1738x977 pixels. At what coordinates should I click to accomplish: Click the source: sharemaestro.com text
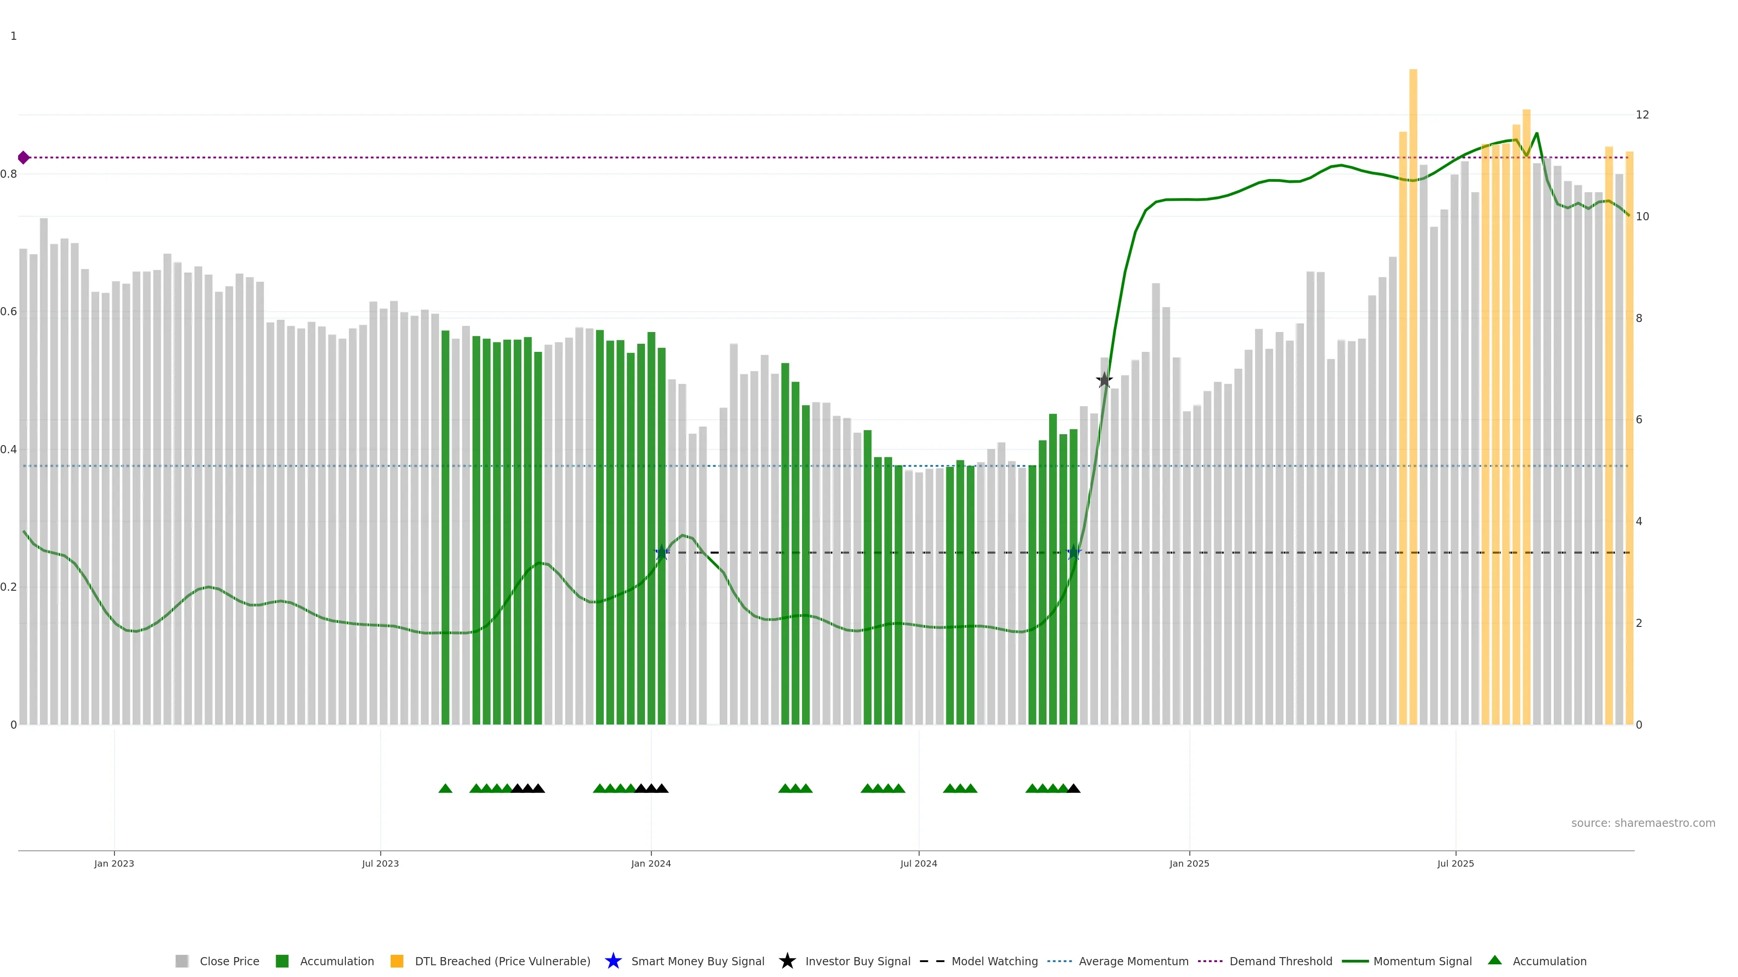[x=1642, y=823]
